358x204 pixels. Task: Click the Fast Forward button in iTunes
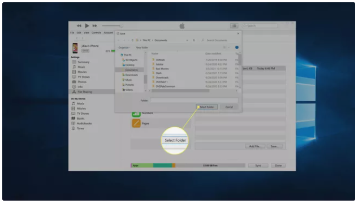click(x=95, y=26)
